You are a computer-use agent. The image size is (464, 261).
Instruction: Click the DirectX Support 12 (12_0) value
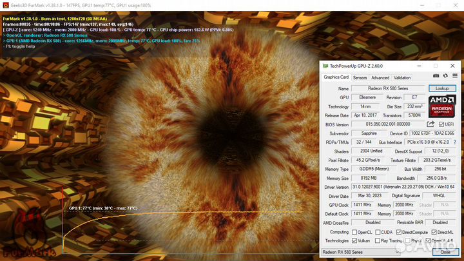(x=440, y=151)
